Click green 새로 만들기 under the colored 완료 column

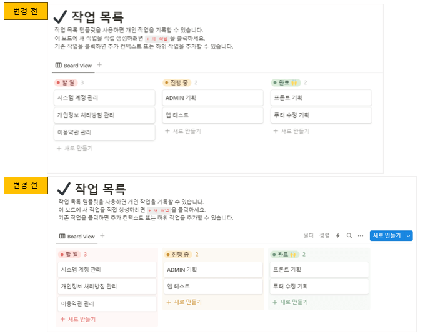(x=290, y=302)
